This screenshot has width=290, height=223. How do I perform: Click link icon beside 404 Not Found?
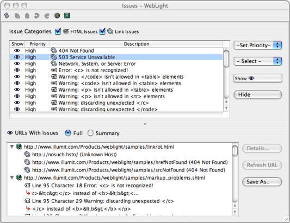(54, 50)
